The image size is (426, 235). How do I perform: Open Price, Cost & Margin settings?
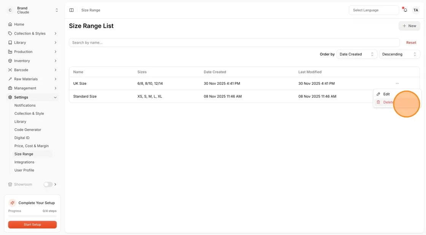click(x=32, y=146)
